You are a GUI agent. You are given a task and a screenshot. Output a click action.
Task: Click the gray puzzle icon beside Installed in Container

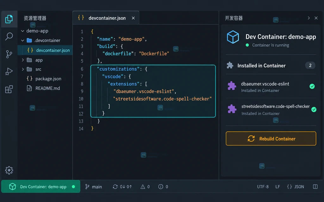(230, 65)
